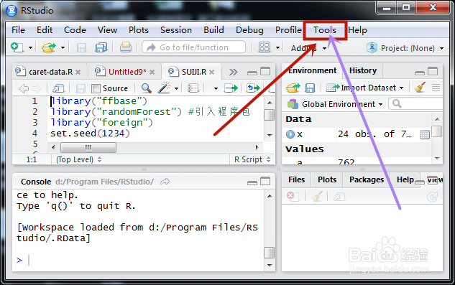
Task: Switch to the History tab
Action: point(363,70)
